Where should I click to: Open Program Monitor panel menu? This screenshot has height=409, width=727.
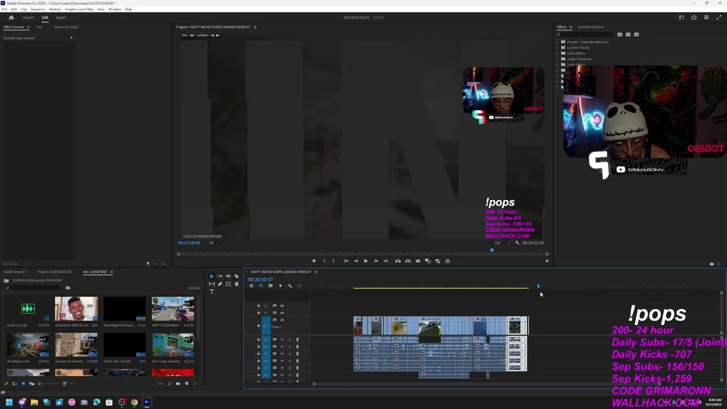pyautogui.click(x=255, y=27)
